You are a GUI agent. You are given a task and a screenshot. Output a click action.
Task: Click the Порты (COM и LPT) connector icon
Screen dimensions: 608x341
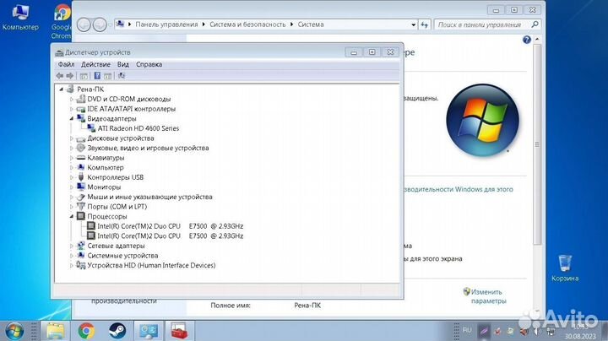[x=81, y=206]
